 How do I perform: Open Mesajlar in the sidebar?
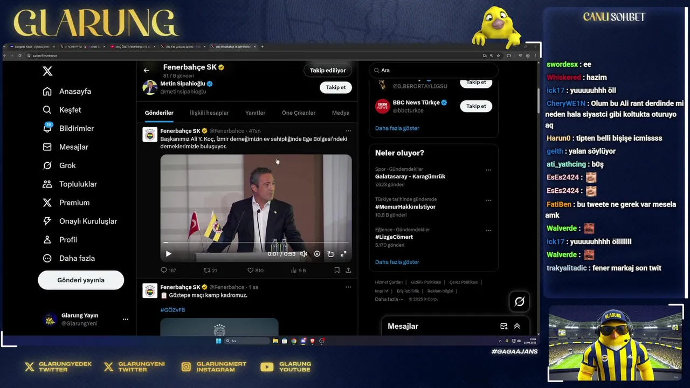click(x=65, y=147)
